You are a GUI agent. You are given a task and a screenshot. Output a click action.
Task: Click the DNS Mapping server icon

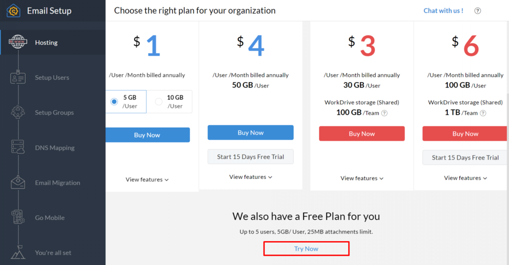[18, 148]
